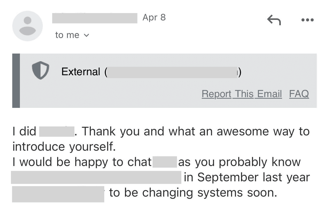Select the 'Apr 8' date label
329x217 pixels.
tap(154, 17)
